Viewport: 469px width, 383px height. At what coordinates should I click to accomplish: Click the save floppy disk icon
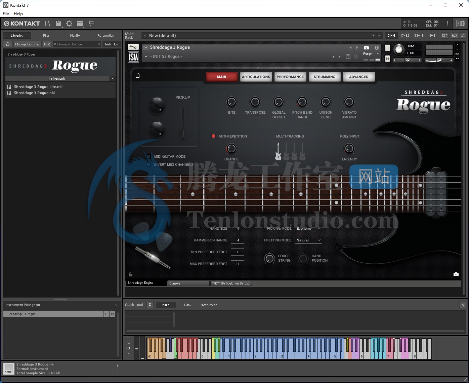coord(58,24)
